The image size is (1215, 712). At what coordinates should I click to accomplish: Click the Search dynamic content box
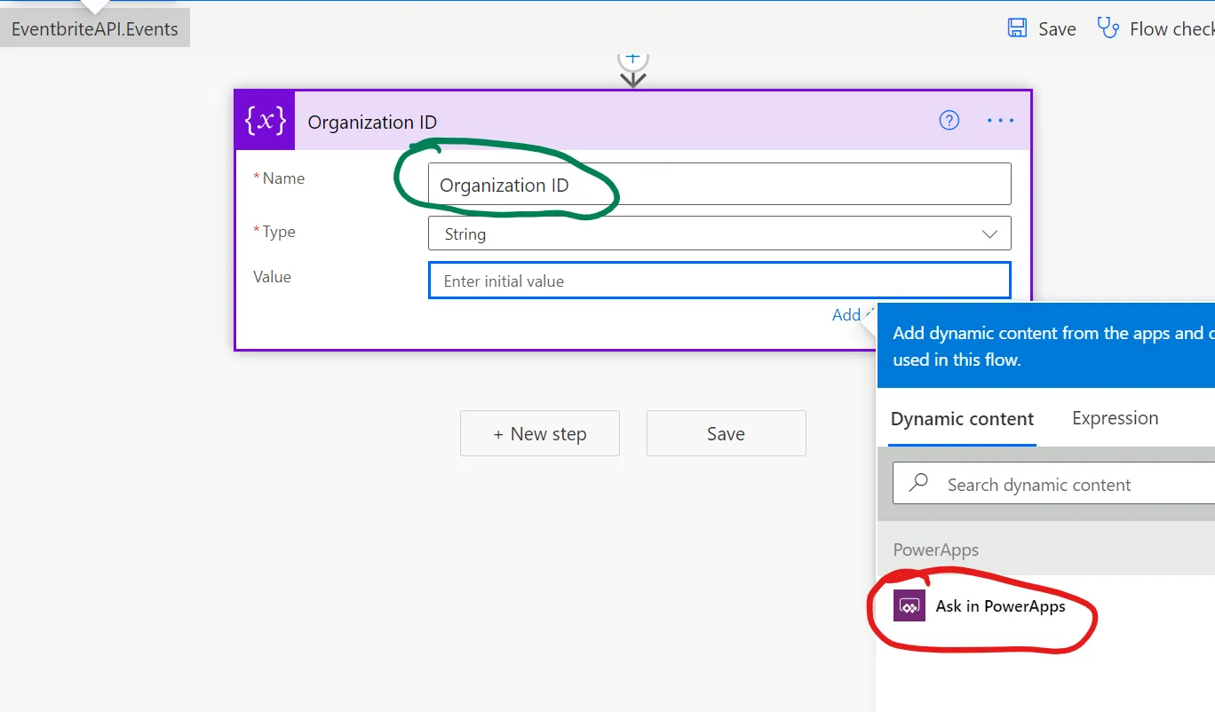pyautogui.click(x=1066, y=485)
